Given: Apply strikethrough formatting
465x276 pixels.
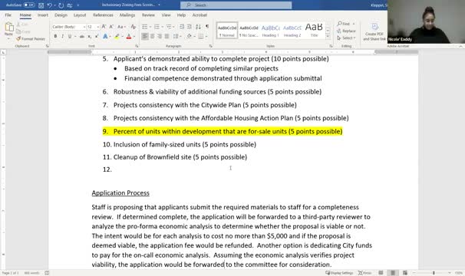Looking at the screenshot, I should pos(82,36).
